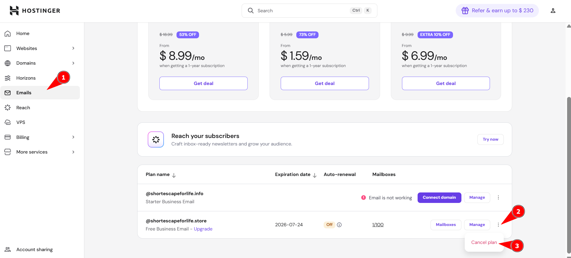571x258 pixels.
Task: Click the auto-renewal info icon
Action: click(x=339, y=225)
